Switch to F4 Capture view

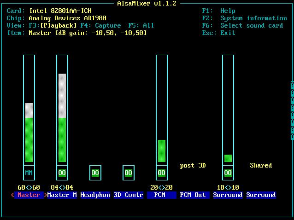[100, 25]
